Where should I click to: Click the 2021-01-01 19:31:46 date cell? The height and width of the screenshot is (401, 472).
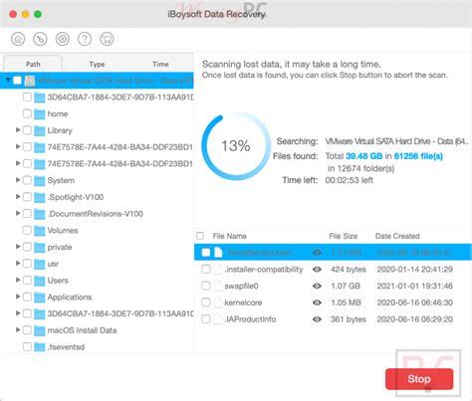(x=415, y=286)
